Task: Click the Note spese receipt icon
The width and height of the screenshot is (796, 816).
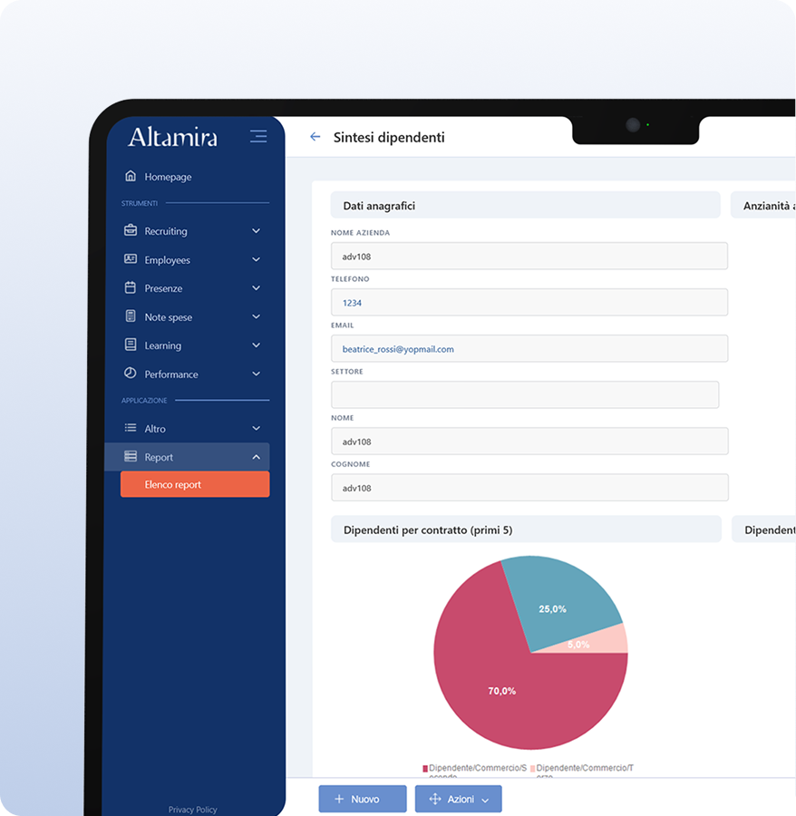Action: click(x=131, y=316)
